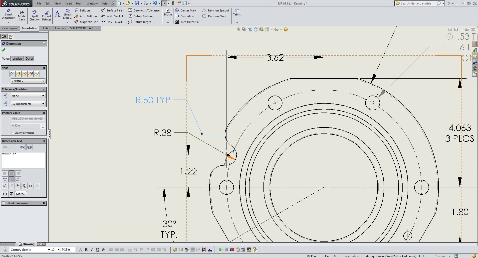Image resolution: width=478 pixels, height=258 pixels.
Task: Open the Geometric Tolerance tool
Action: point(144,10)
